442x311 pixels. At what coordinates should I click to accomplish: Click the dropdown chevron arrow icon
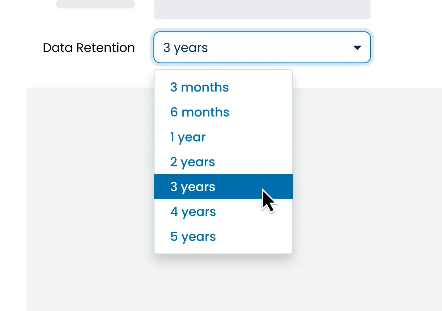pos(357,47)
